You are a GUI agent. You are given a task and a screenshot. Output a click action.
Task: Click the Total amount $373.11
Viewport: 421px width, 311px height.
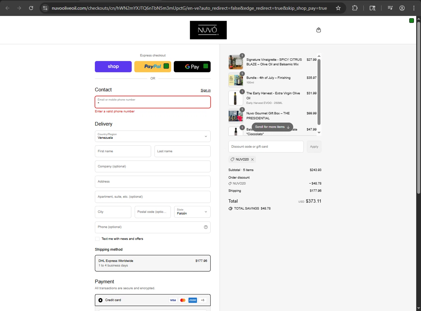point(314,201)
